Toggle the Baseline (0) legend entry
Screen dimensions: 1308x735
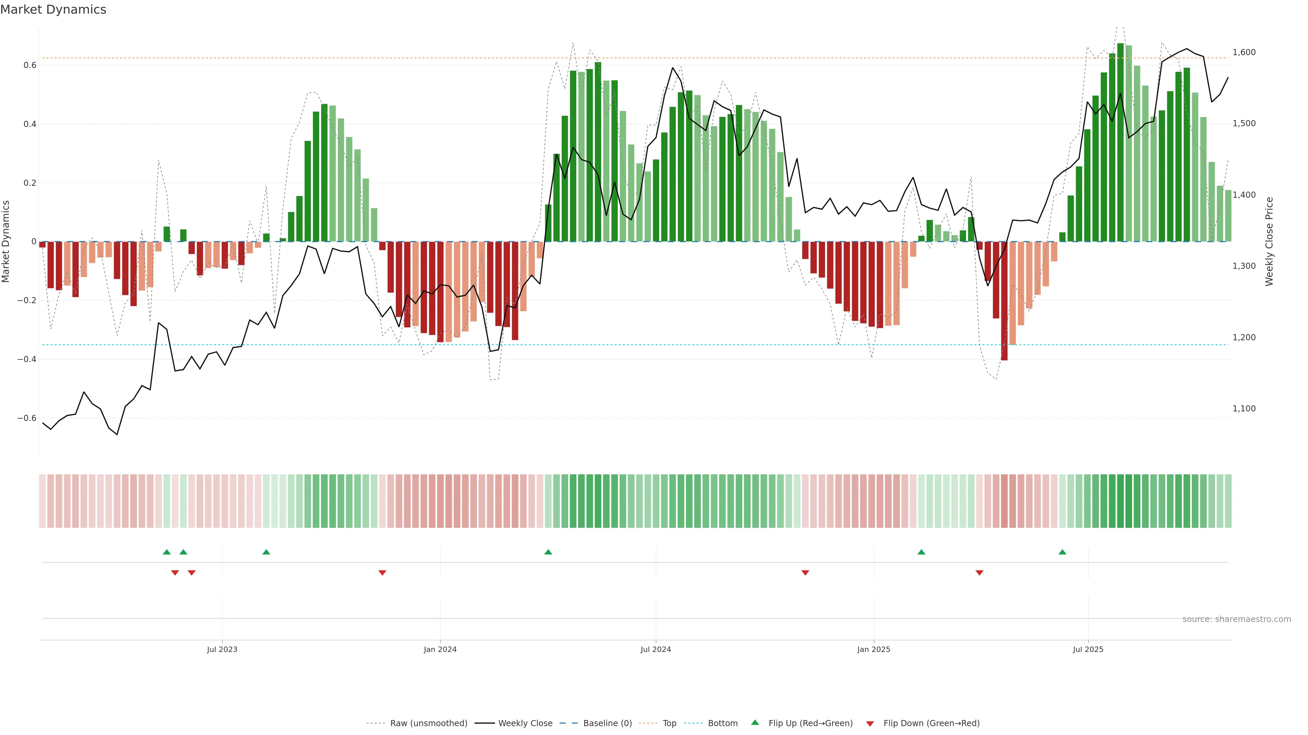[x=607, y=723]
